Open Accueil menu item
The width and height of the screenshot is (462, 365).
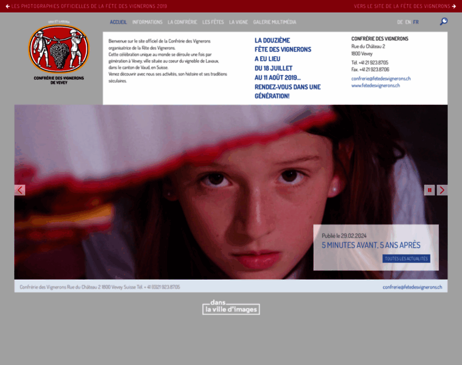[118, 22]
